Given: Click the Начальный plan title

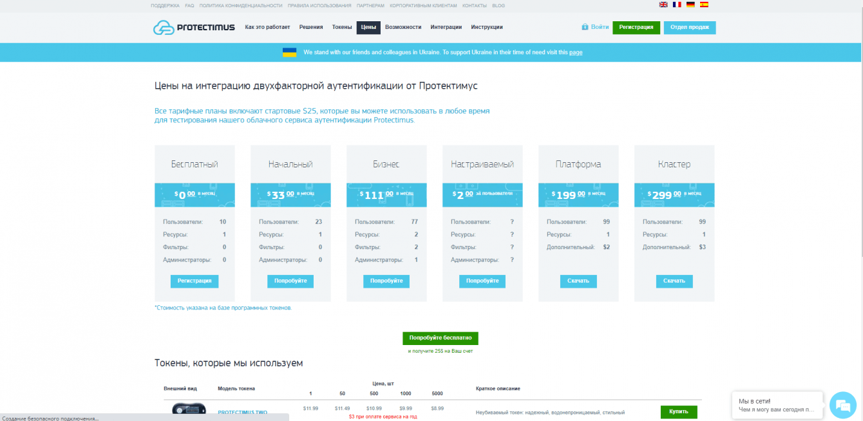Looking at the screenshot, I should [290, 164].
